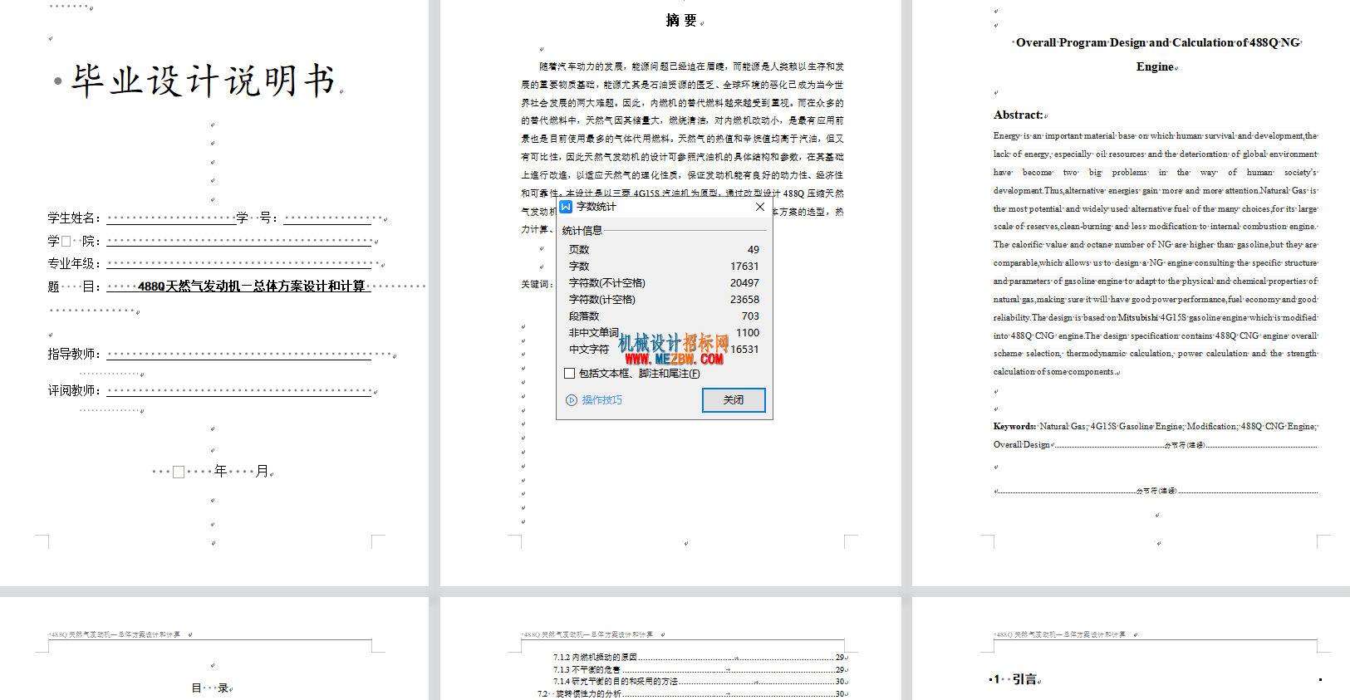Close the 字数统计 dialog with the X

(759, 207)
